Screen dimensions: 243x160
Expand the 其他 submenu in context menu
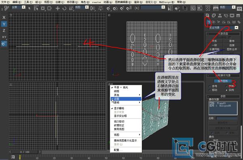pyautogui.click(x=126, y=95)
